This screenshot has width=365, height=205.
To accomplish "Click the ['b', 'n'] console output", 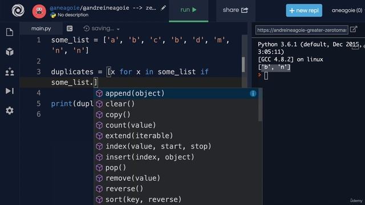I will point(274,67).
